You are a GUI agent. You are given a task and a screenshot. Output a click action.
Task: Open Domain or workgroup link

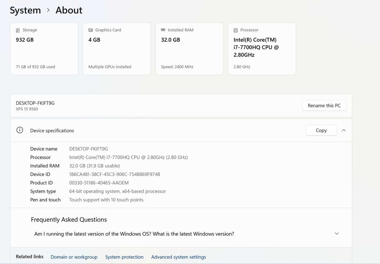74,257
